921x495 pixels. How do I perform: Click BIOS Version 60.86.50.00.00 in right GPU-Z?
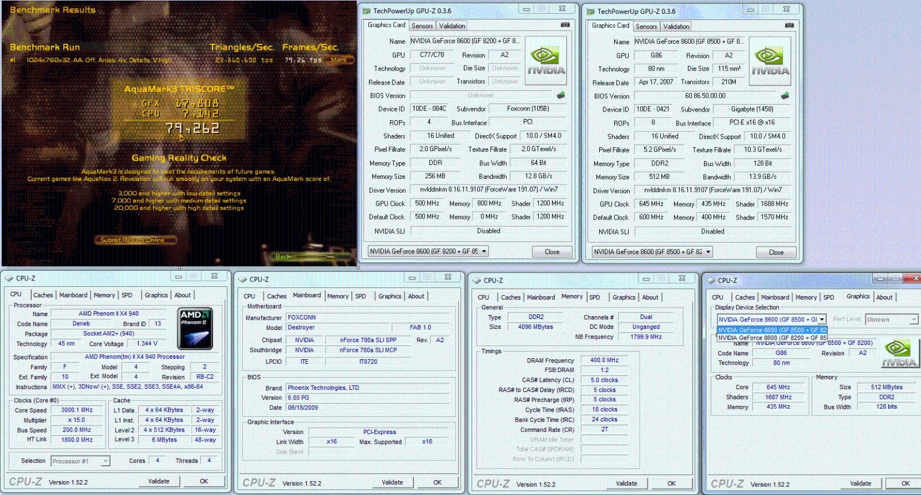(x=706, y=96)
